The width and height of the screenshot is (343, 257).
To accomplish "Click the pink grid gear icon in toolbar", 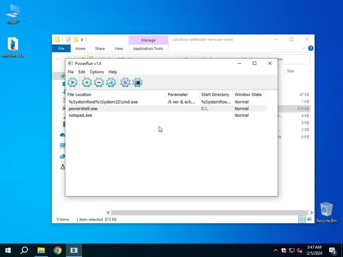I will point(125,83).
